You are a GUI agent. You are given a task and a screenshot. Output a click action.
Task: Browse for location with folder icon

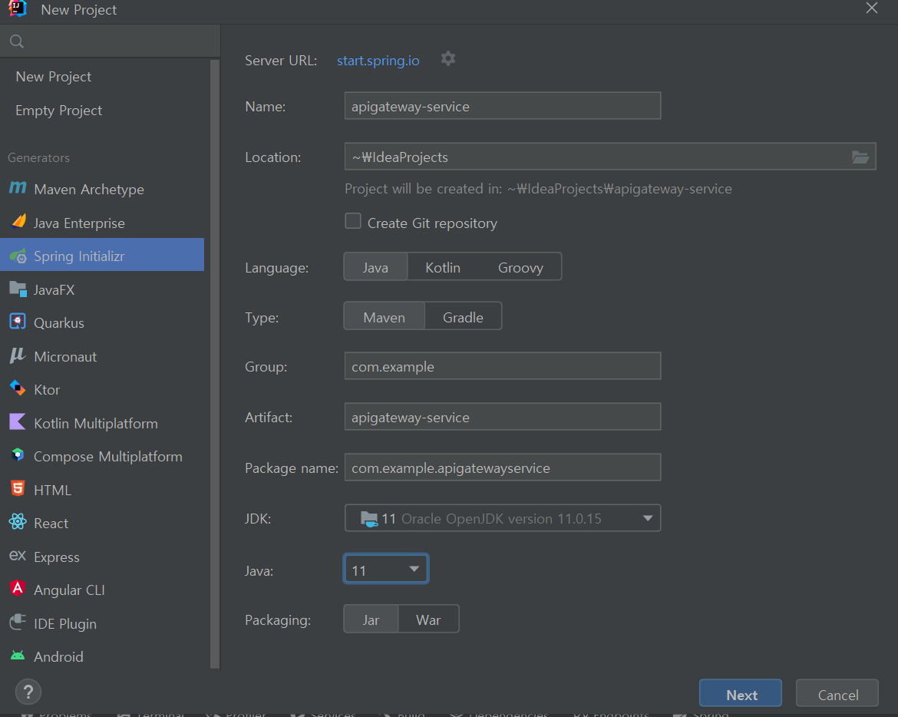pyautogui.click(x=860, y=157)
